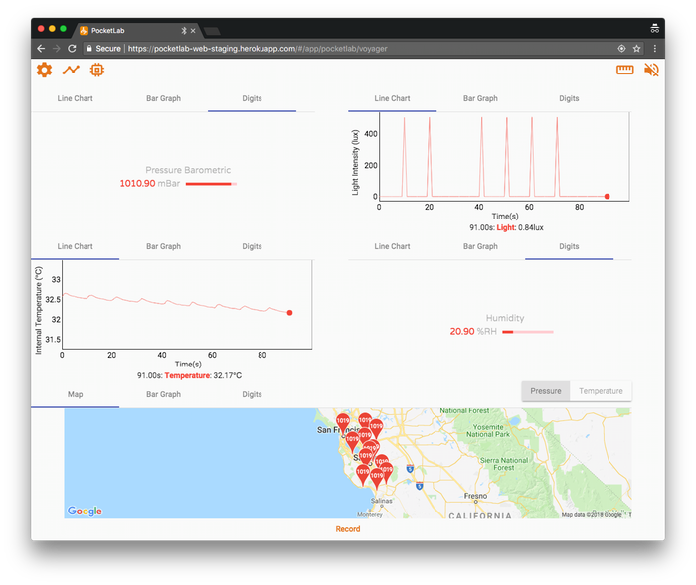Toggle the muted speaker icon
This screenshot has height=585, width=696.
(651, 70)
